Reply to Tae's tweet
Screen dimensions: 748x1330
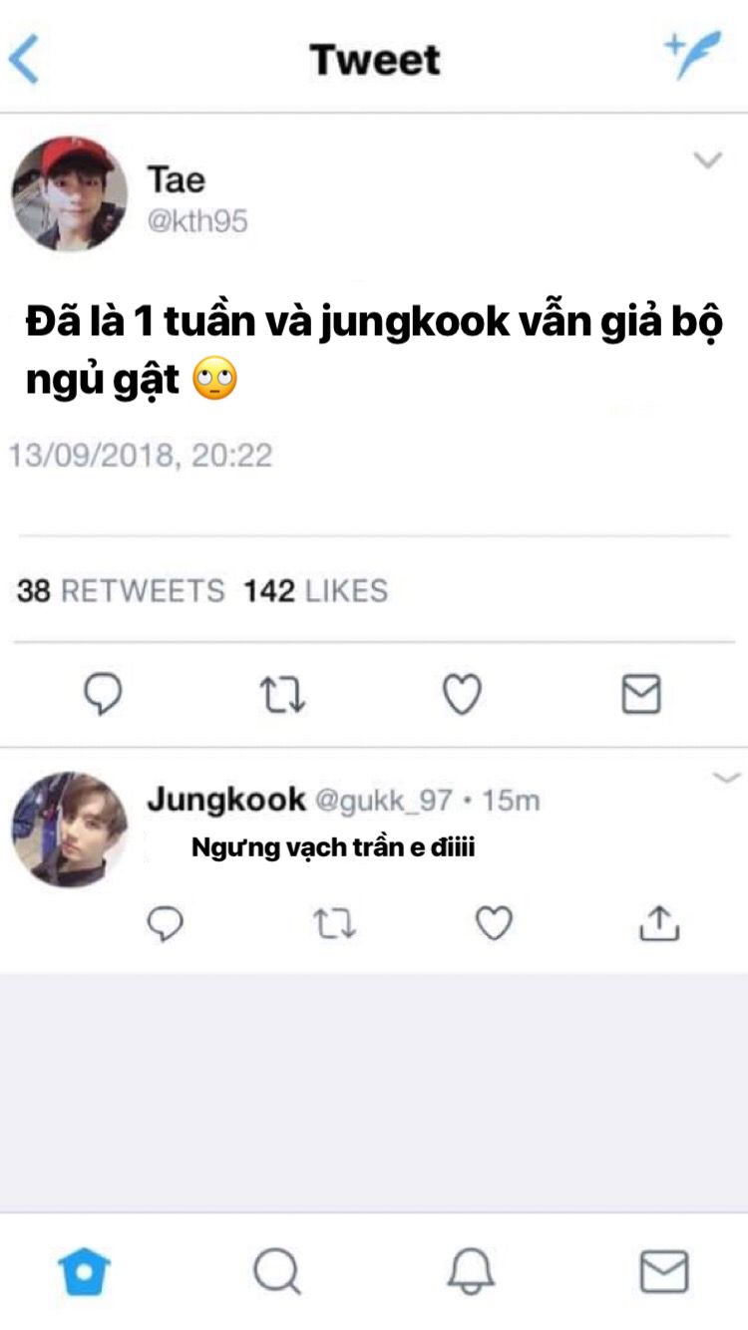pyautogui.click(x=103, y=694)
